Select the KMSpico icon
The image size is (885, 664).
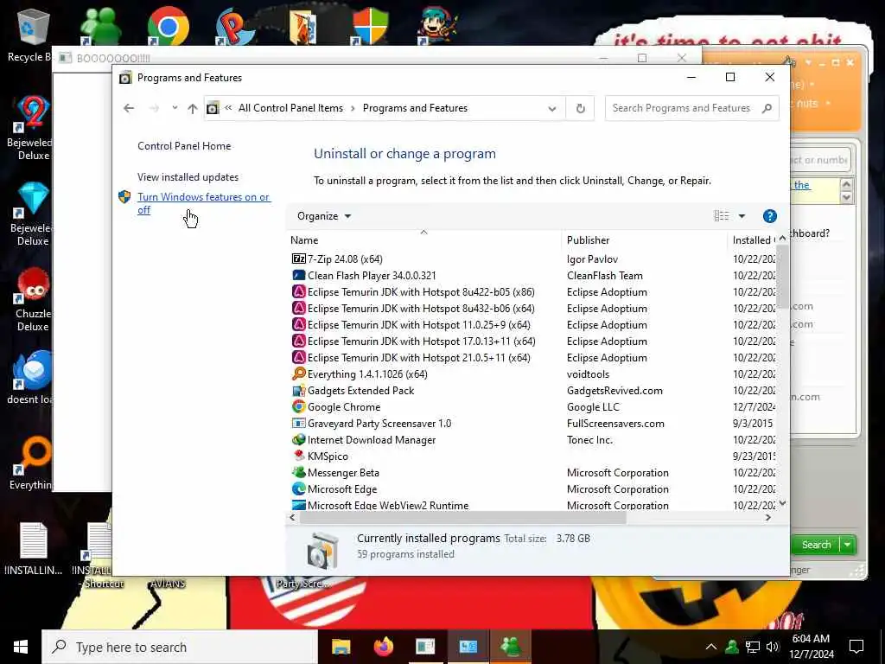coord(298,456)
